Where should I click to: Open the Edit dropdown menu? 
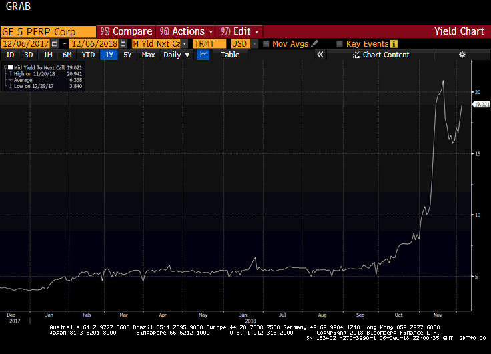point(240,31)
